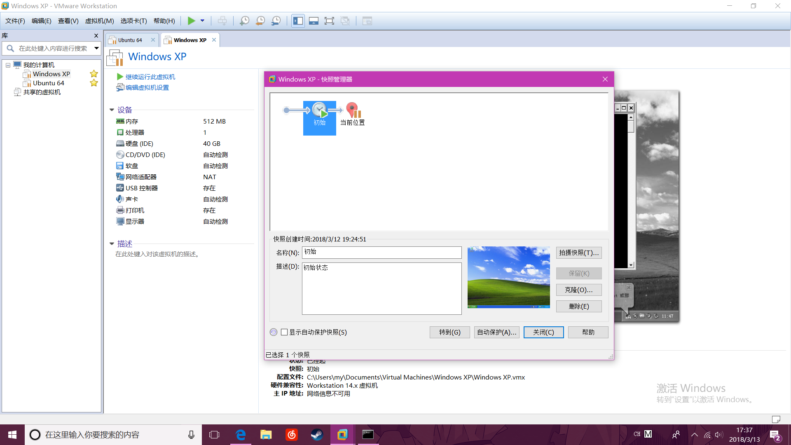Click the snapshot preview thumbnail
The image size is (791, 445).
click(509, 277)
